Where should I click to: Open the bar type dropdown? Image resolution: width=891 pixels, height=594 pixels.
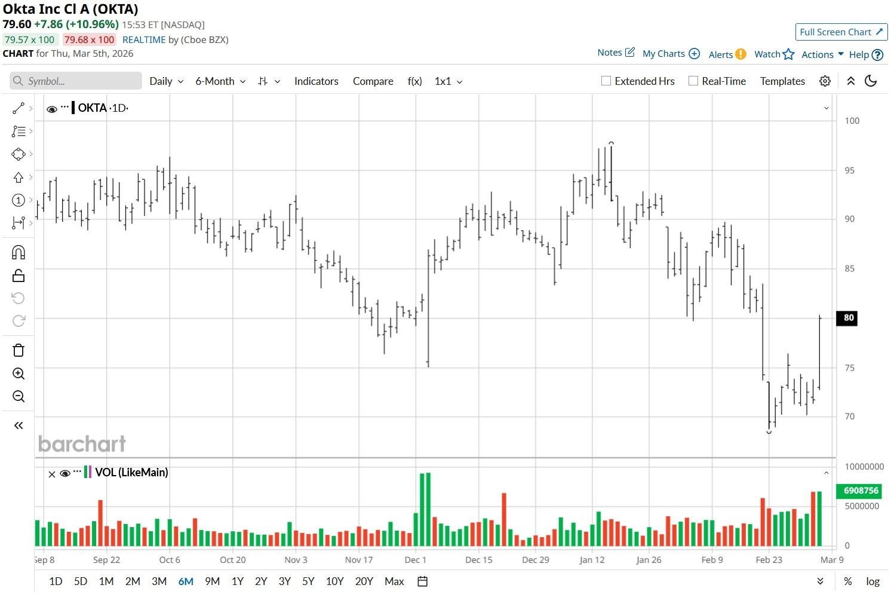click(x=269, y=81)
